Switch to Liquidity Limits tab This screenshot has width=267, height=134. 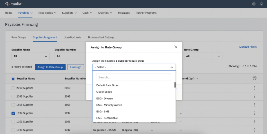pos(73,37)
